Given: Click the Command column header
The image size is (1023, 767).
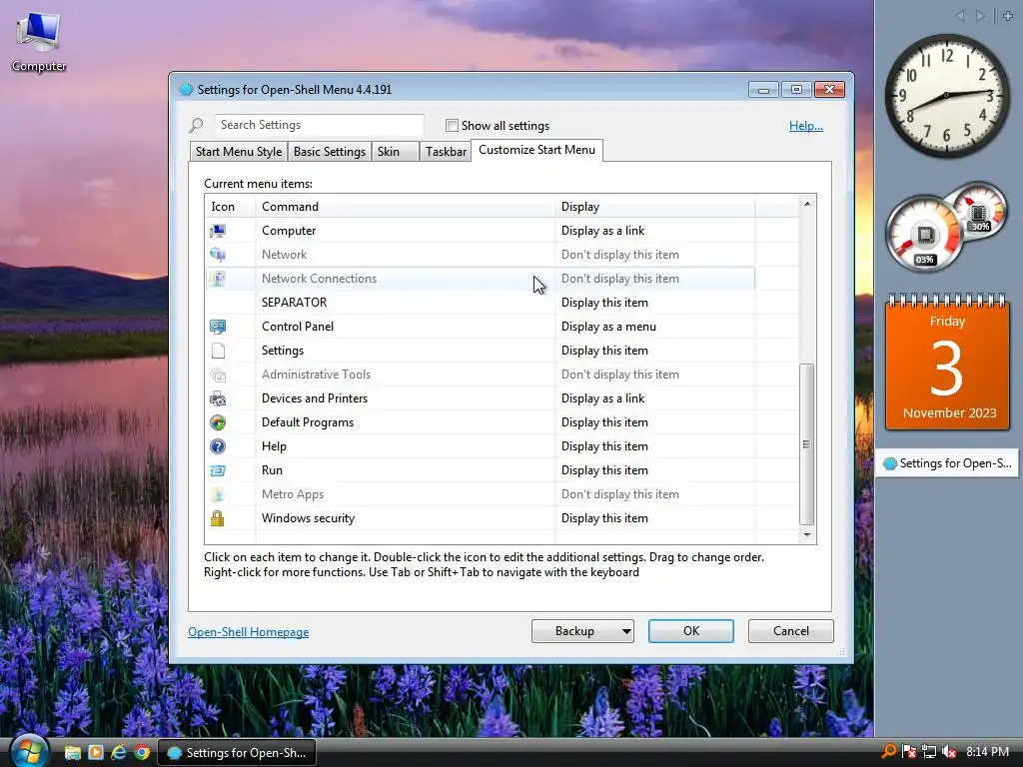Looking at the screenshot, I should point(405,207).
